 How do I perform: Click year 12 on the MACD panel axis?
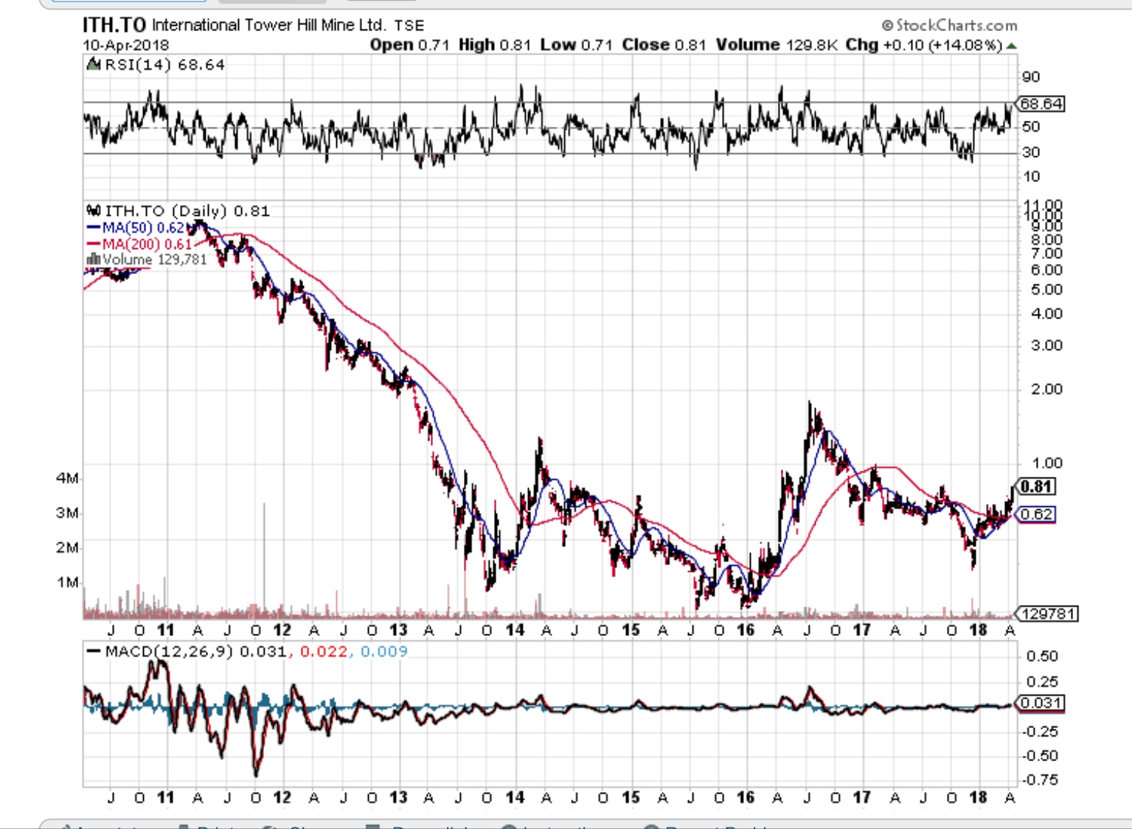point(282,797)
